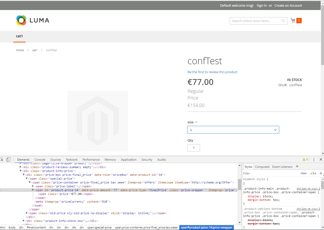
Task: Click Create an Account link
Action: pyautogui.click(x=288, y=5)
